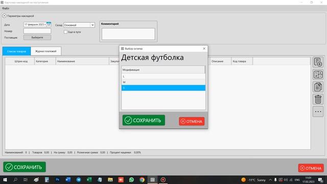
Task: Click the ENG language indicator
Action: [x=297, y=179]
